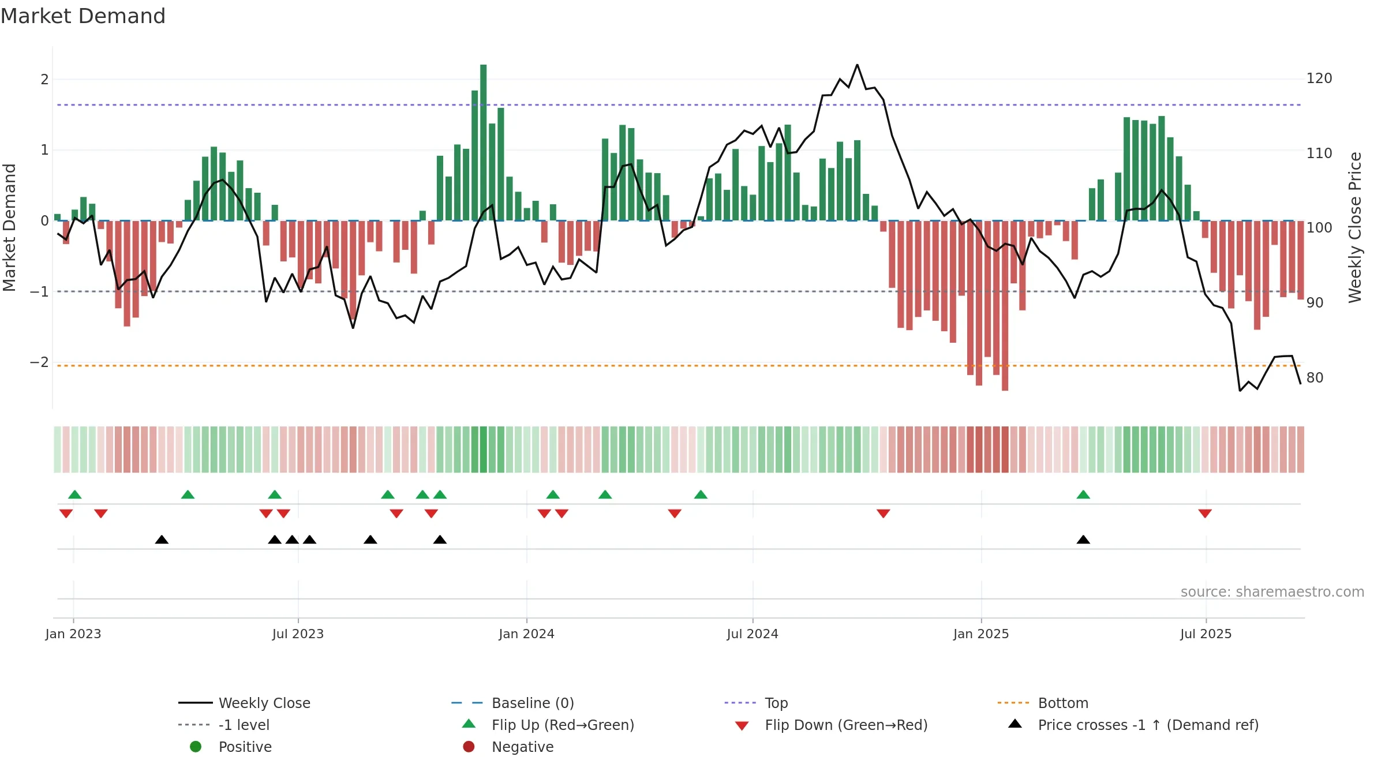Image resolution: width=1385 pixels, height=779 pixels.
Task: Click the 2 demand axis tick
Action: pos(44,79)
